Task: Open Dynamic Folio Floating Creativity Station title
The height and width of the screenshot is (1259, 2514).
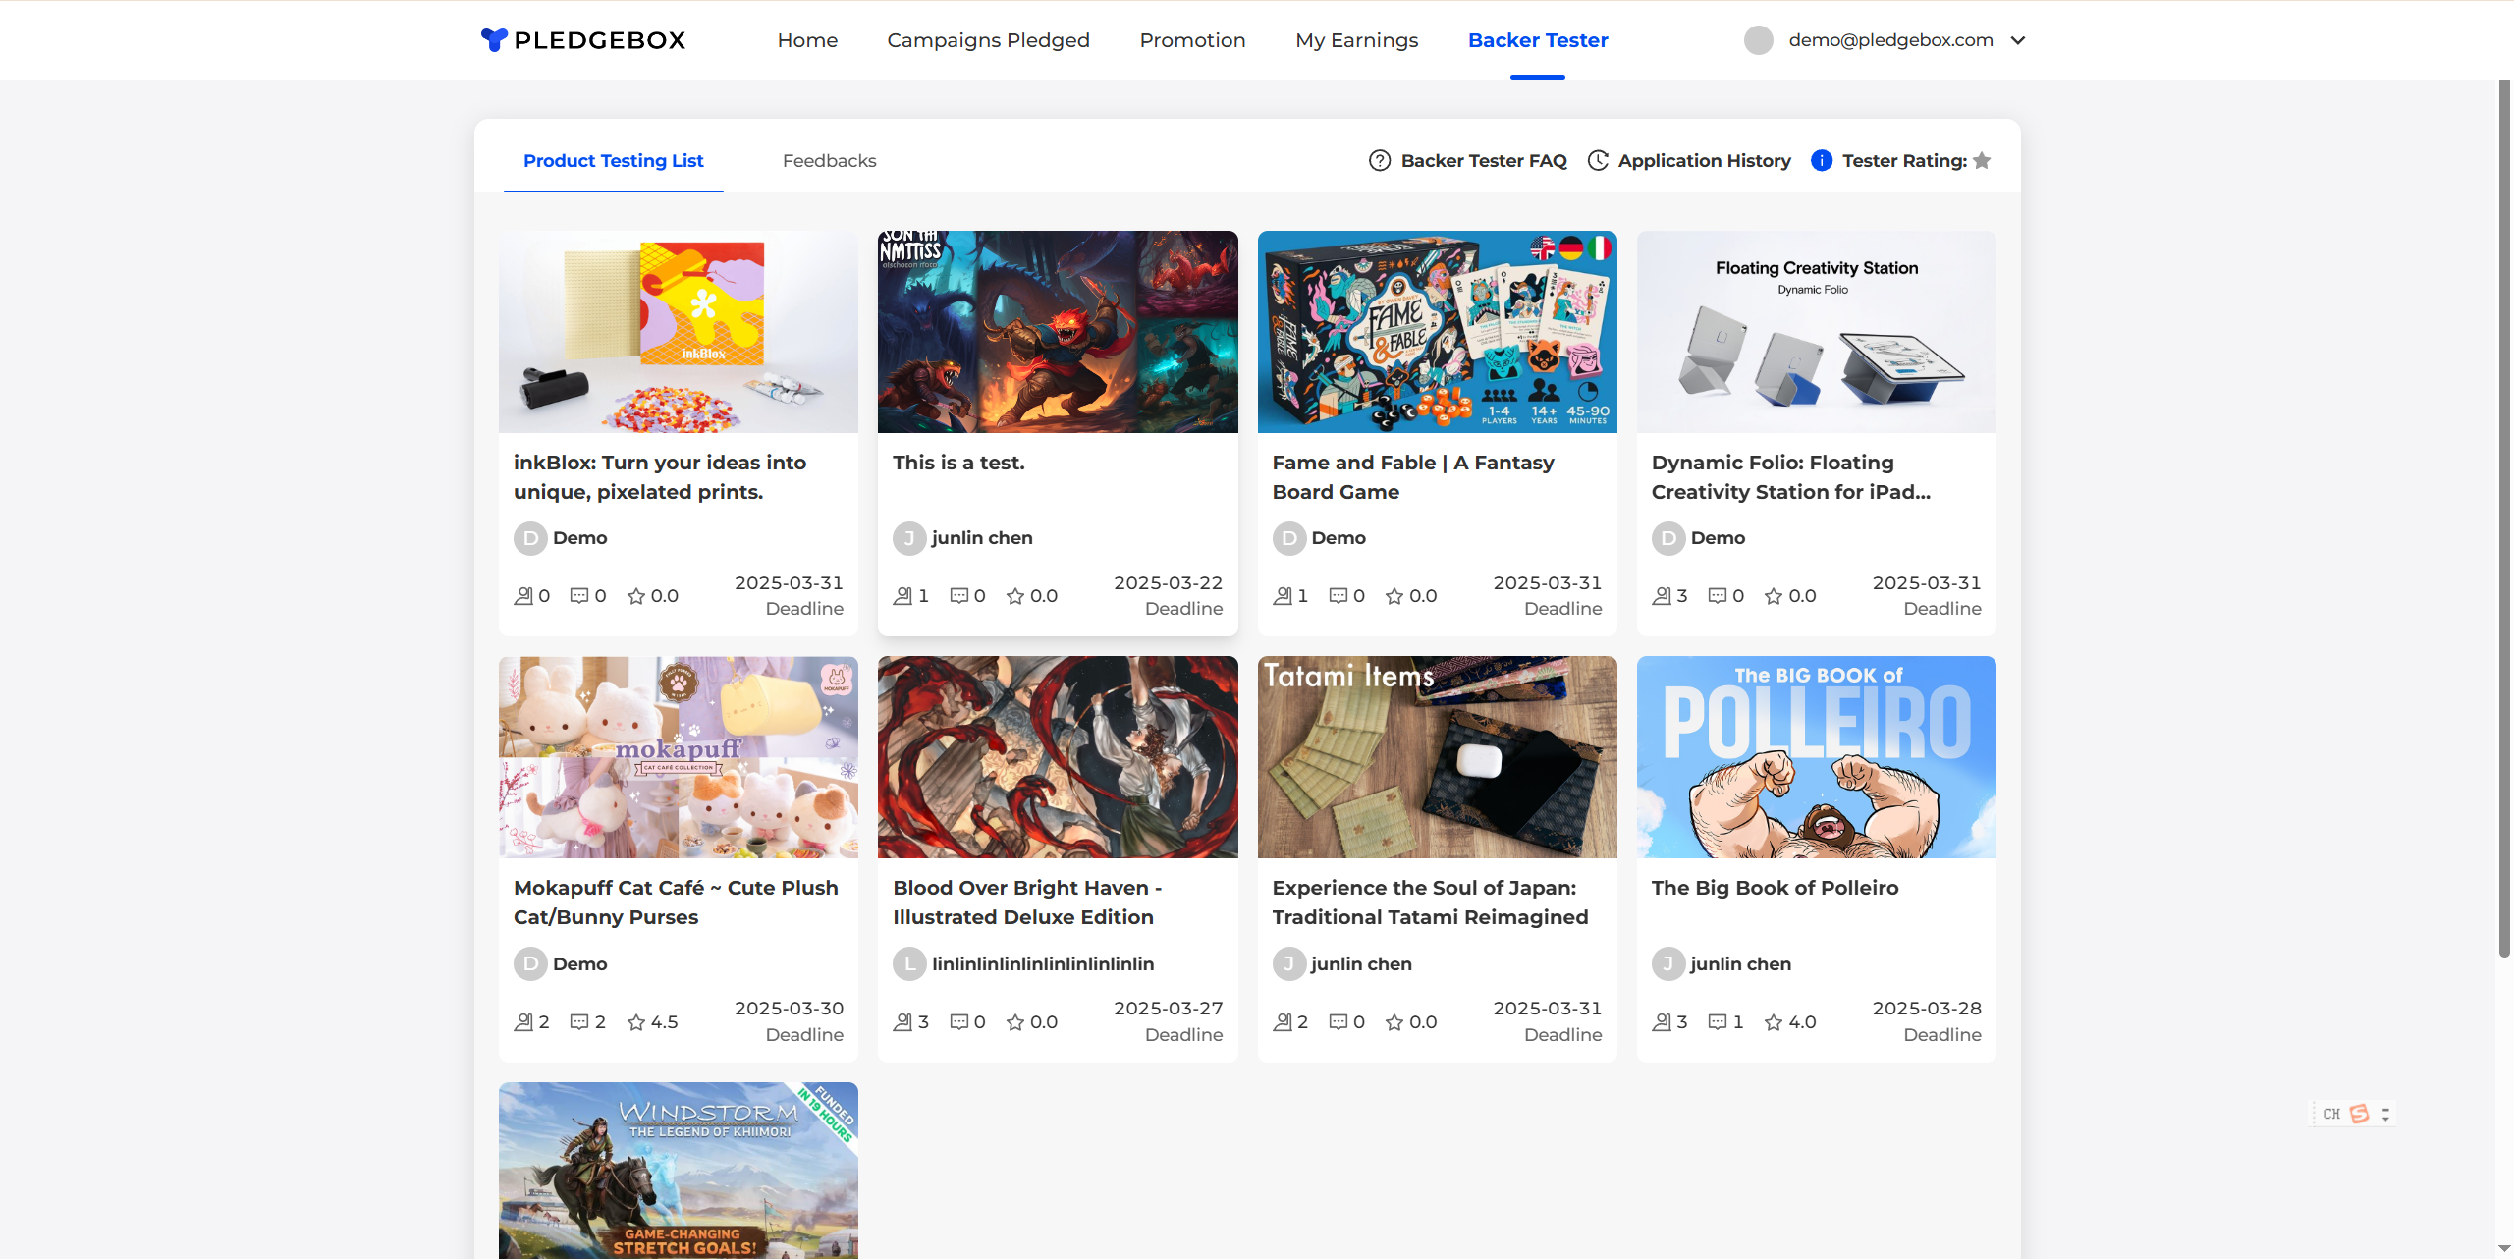Action: click(x=1791, y=477)
